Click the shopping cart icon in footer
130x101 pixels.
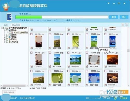click(115, 98)
